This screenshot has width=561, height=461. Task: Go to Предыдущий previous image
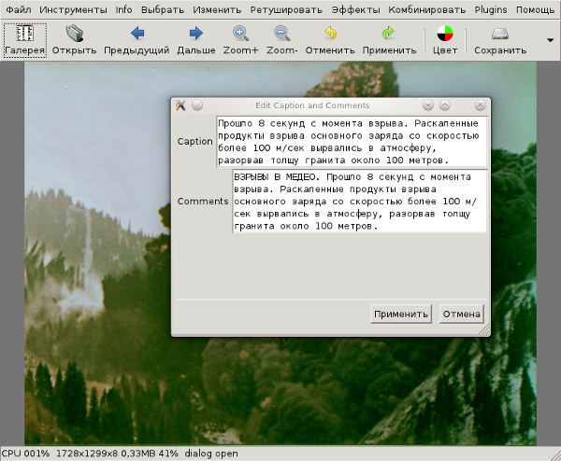pos(137,39)
